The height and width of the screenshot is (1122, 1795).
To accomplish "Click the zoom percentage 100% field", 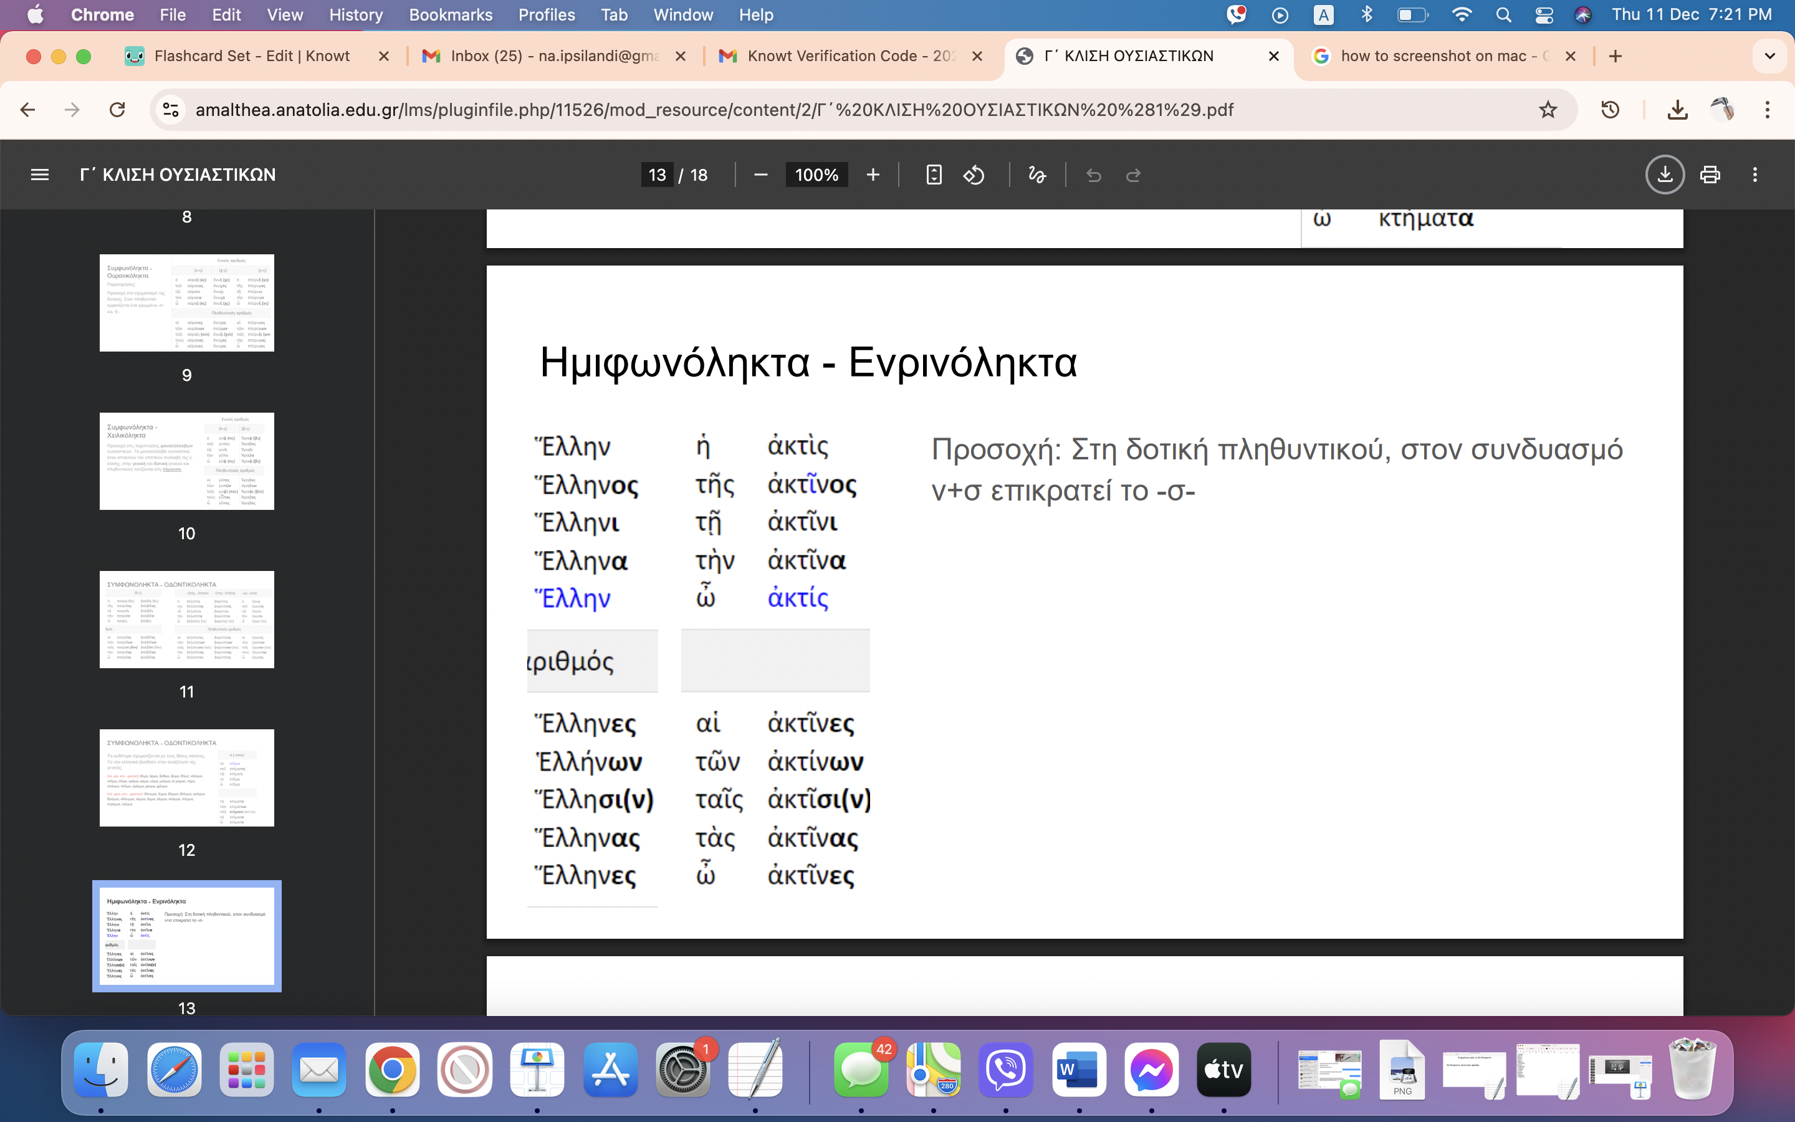I will pyautogui.click(x=816, y=175).
